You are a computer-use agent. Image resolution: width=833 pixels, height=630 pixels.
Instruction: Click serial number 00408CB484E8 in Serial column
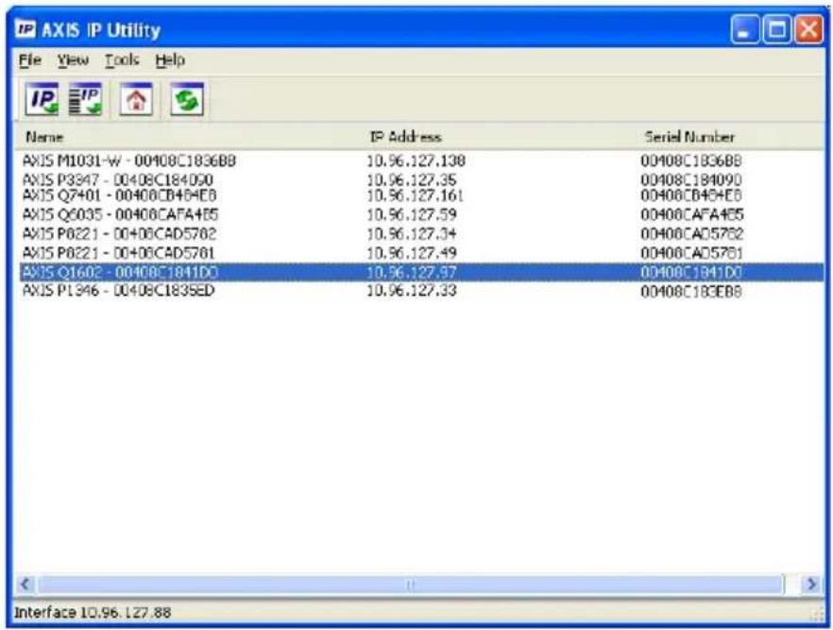tap(690, 196)
